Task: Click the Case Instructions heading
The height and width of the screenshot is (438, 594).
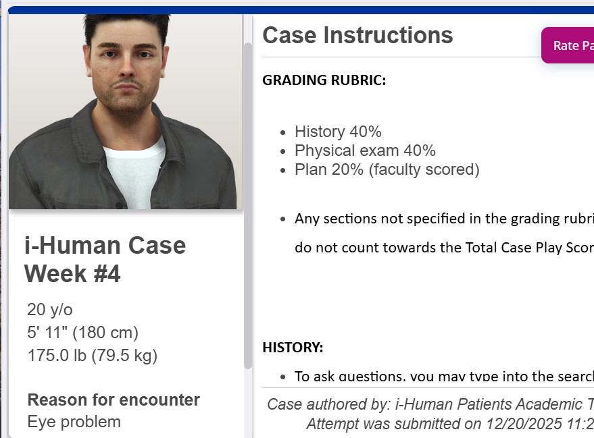Action: (357, 35)
